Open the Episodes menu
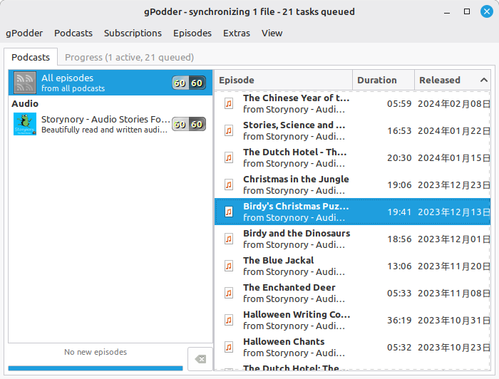This screenshot has width=499, height=379. tap(192, 33)
